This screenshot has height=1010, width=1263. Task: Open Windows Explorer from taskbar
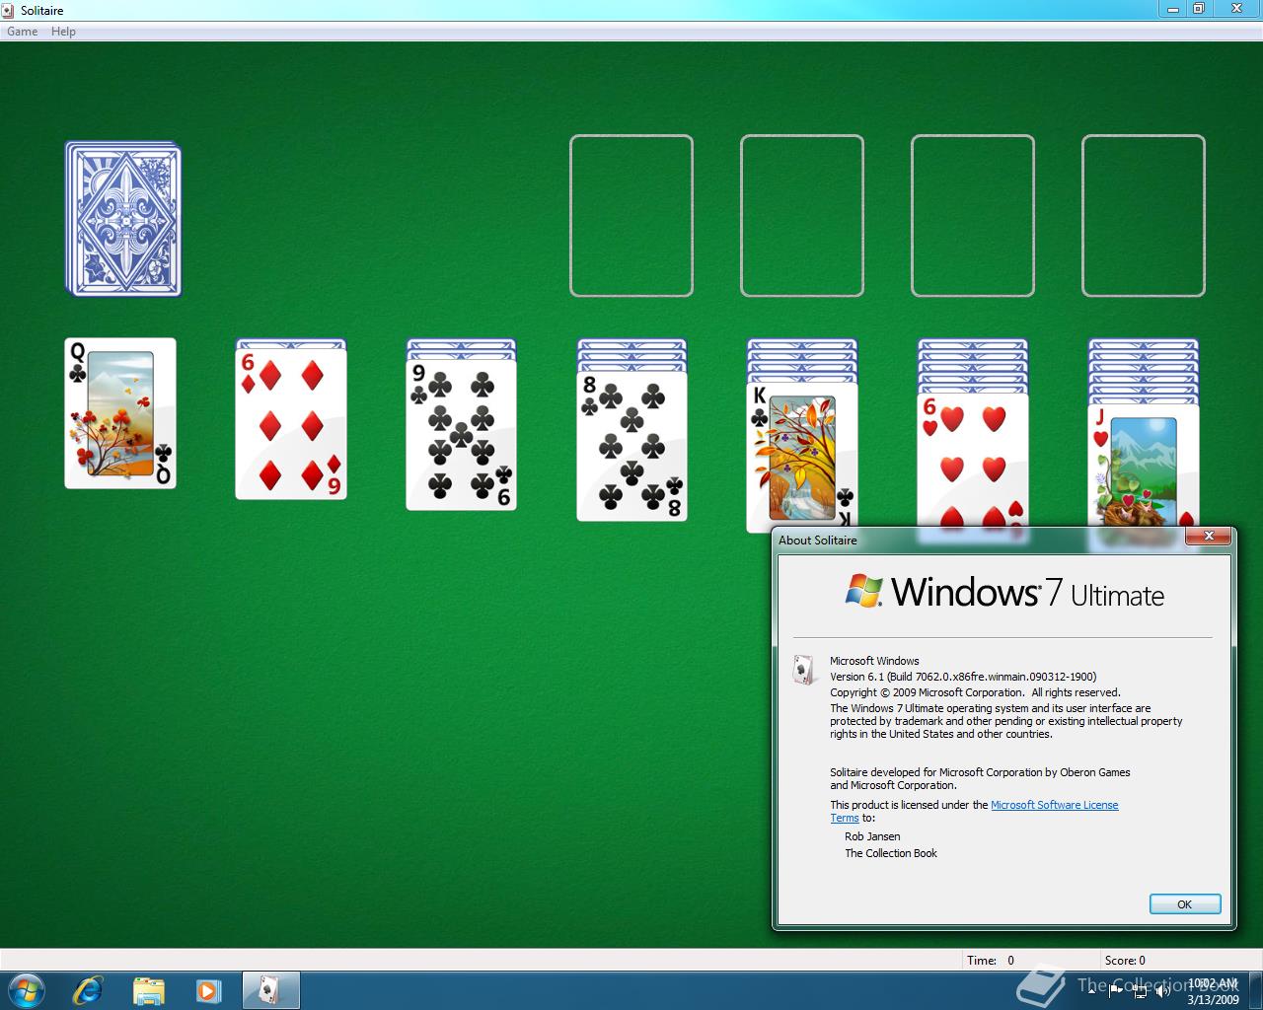[148, 990]
